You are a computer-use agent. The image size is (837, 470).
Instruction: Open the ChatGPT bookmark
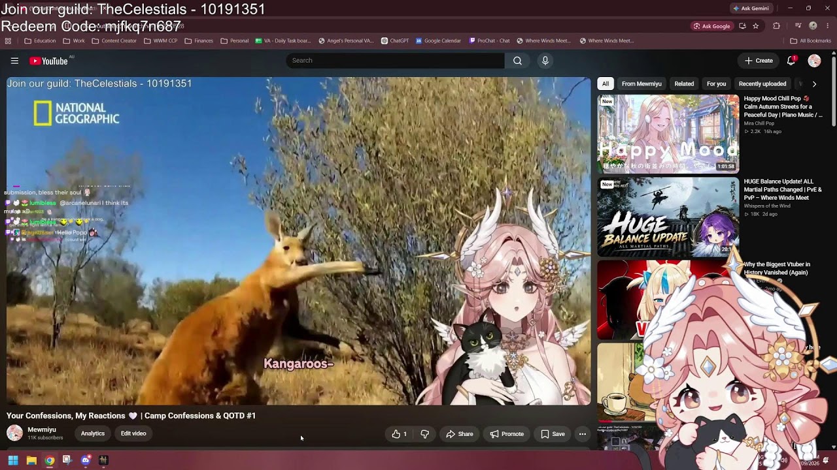[x=394, y=40]
